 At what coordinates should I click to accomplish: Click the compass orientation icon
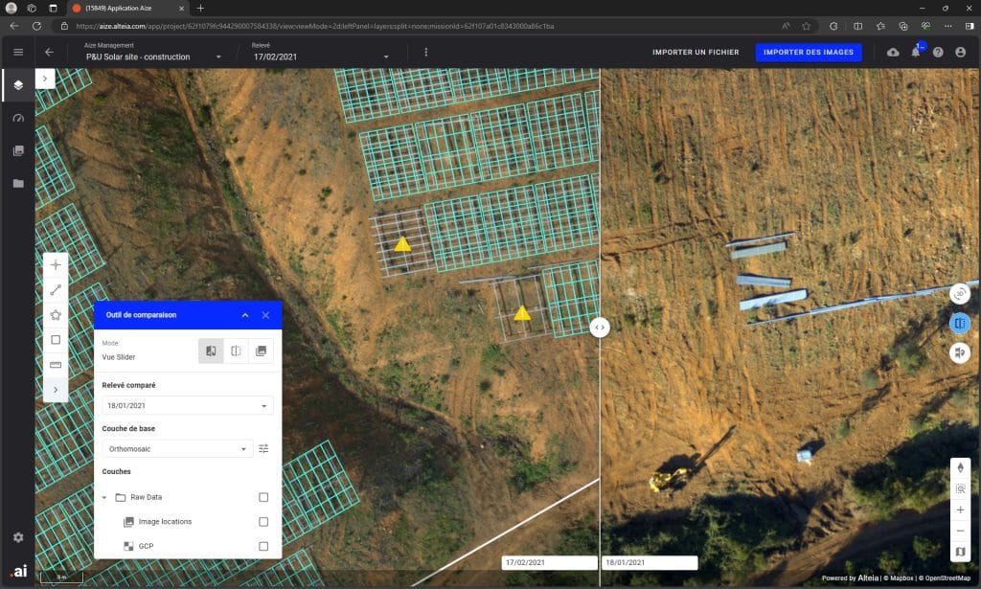tap(960, 467)
